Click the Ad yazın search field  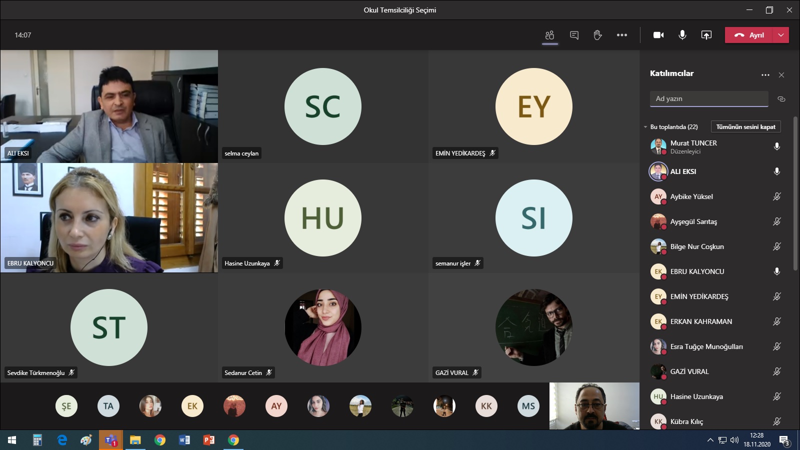point(709,99)
